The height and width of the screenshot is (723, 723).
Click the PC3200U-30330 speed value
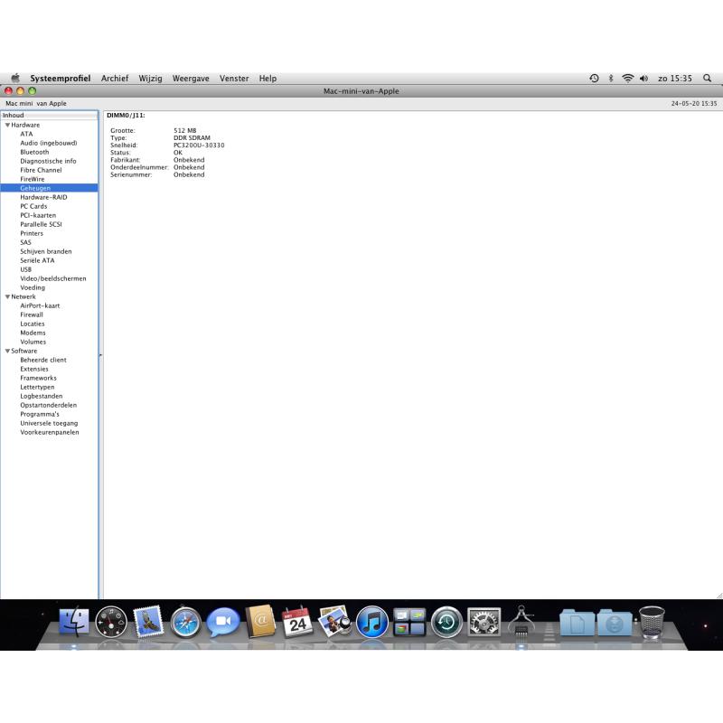click(x=199, y=146)
